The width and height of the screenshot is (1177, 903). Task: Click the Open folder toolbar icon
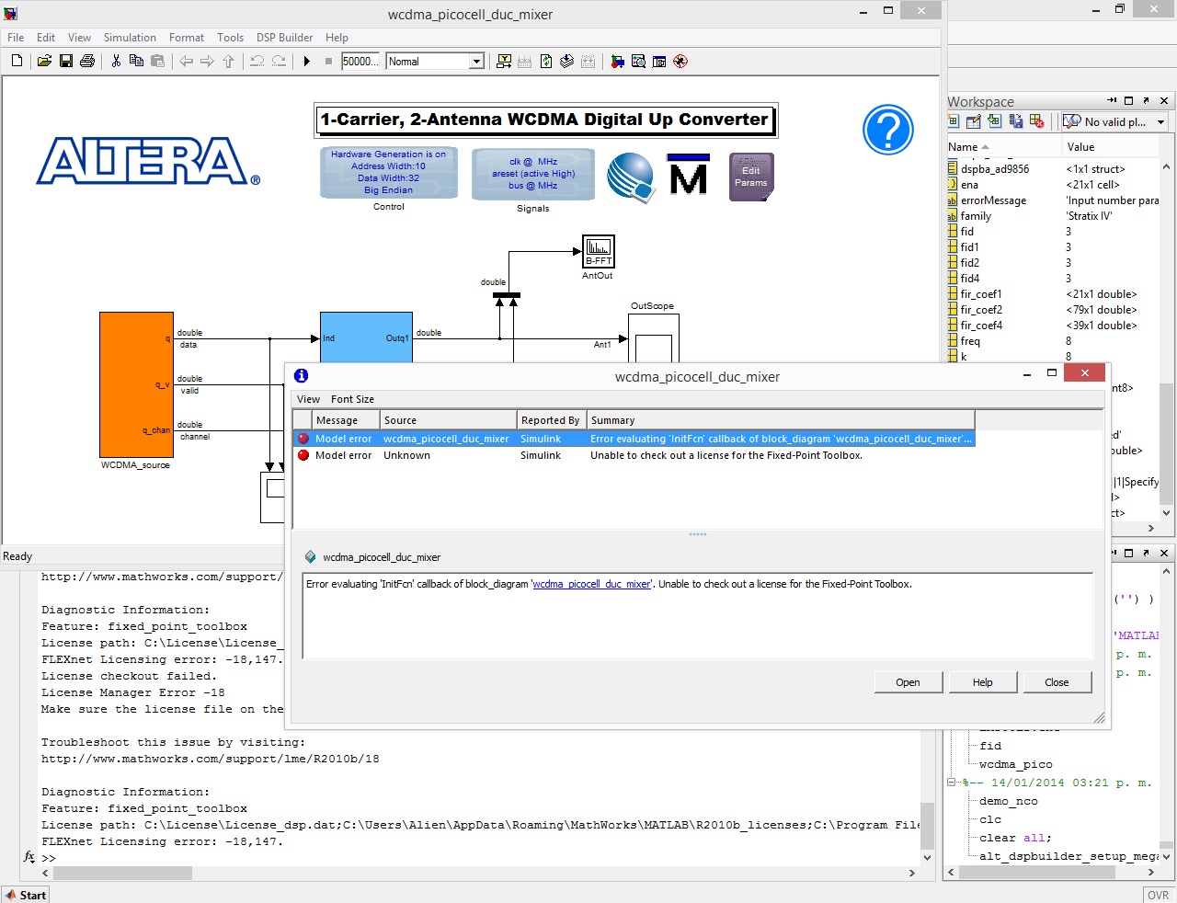[x=44, y=62]
